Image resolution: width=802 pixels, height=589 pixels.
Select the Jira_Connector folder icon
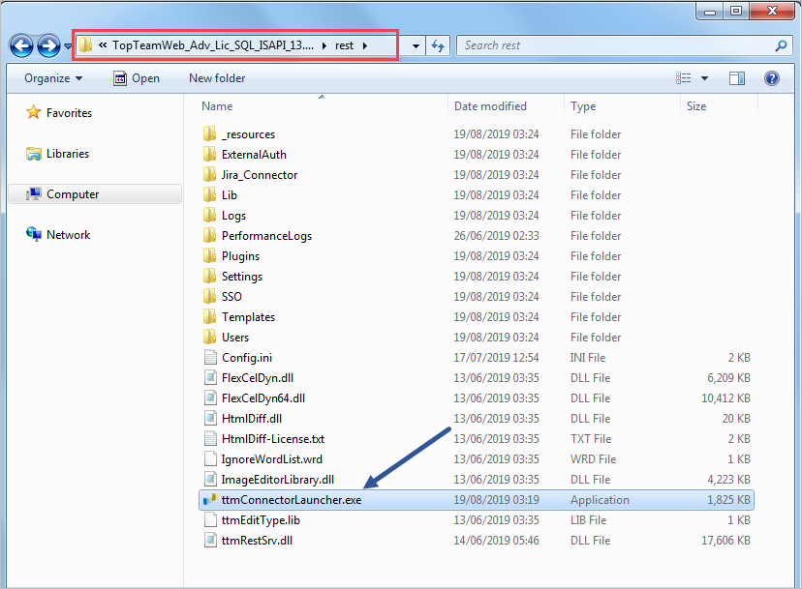(x=210, y=175)
